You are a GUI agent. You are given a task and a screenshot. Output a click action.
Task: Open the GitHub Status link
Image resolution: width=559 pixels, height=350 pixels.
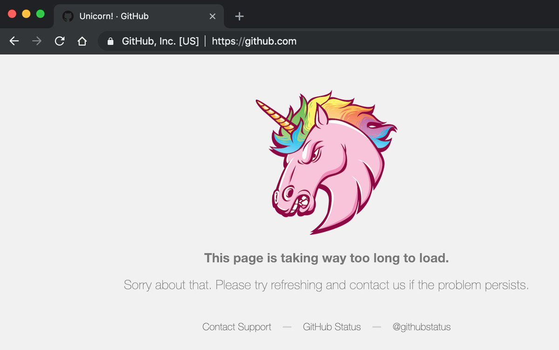pyautogui.click(x=332, y=327)
